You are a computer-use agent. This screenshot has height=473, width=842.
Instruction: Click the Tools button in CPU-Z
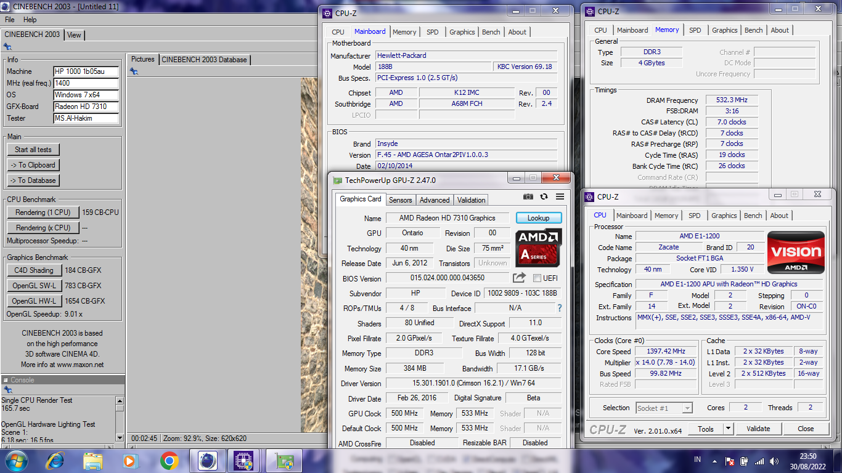coord(706,429)
